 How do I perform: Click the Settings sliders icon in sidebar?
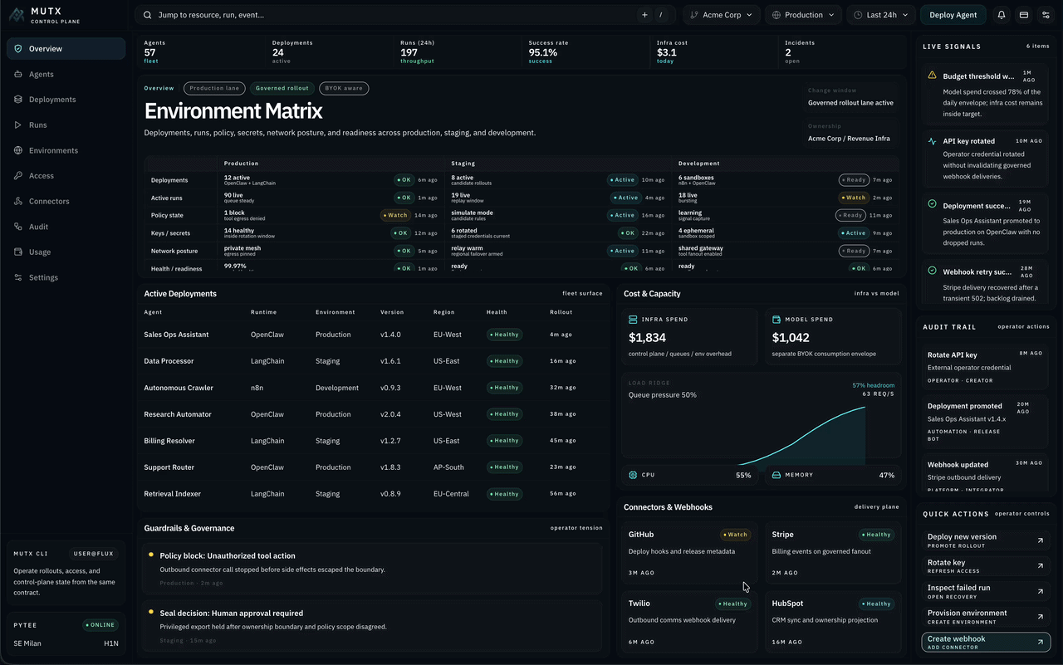click(x=18, y=277)
